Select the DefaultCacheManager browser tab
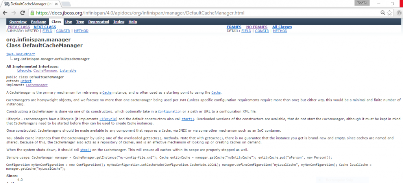The width and height of the screenshot is (403, 183). tap(31, 4)
